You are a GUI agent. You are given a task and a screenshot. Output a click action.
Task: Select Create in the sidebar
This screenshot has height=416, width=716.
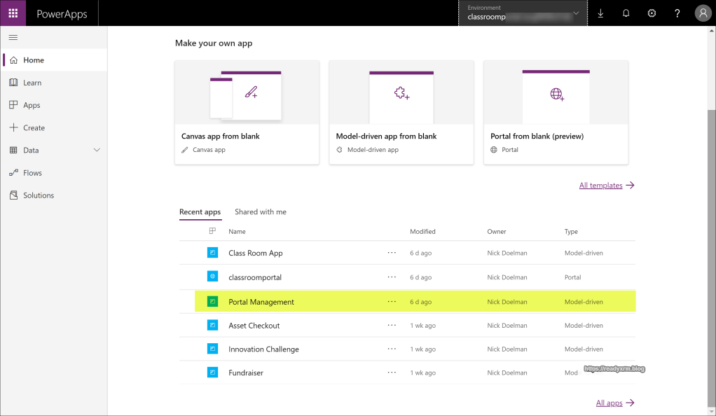tap(33, 127)
